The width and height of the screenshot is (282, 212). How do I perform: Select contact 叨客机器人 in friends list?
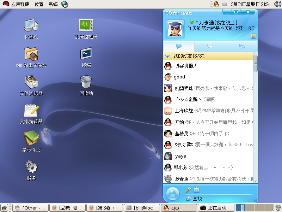point(186,65)
